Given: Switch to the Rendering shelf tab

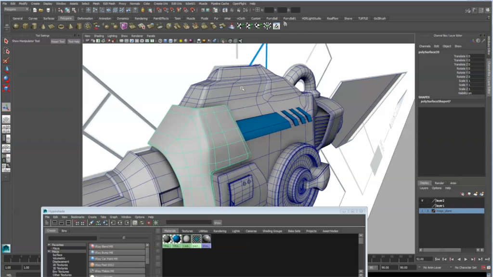Looking at the screenshot, I should 141,19.
